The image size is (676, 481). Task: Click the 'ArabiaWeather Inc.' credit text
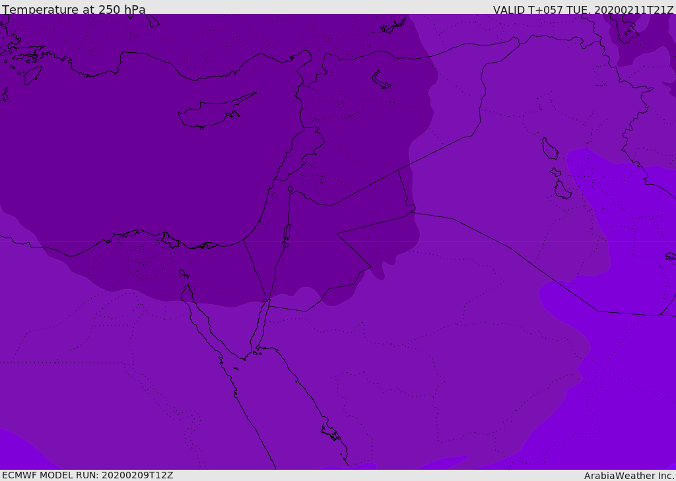pos(629,476)
